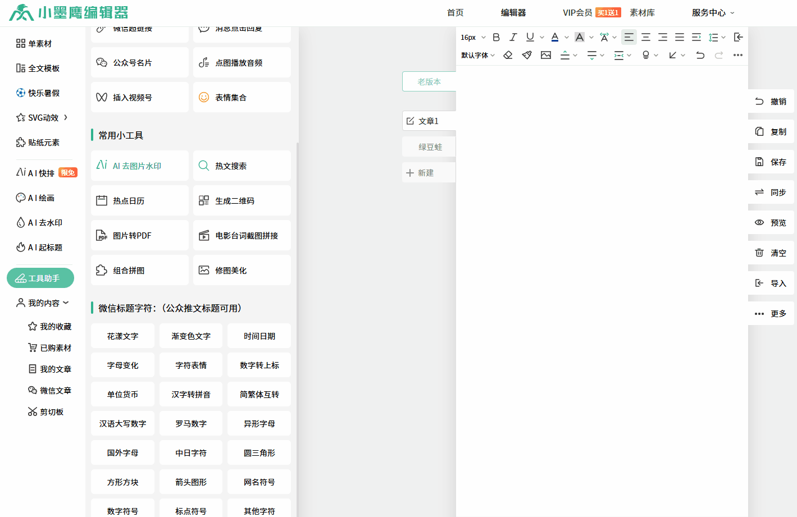Viewport: 797px width, 517px height.
Task: Click the eraser clear format icon
Action: (x=508, y=55)
